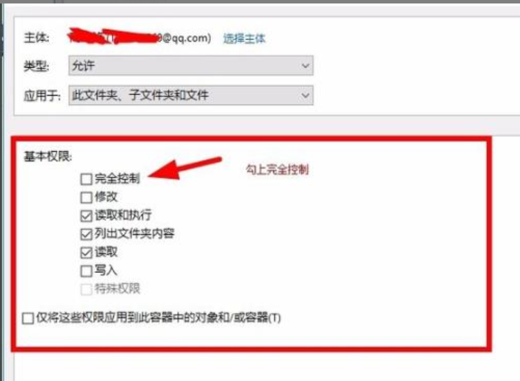Check the 完全控制 checkbox
The image size is (520, 381).
(x=86, y=179)
